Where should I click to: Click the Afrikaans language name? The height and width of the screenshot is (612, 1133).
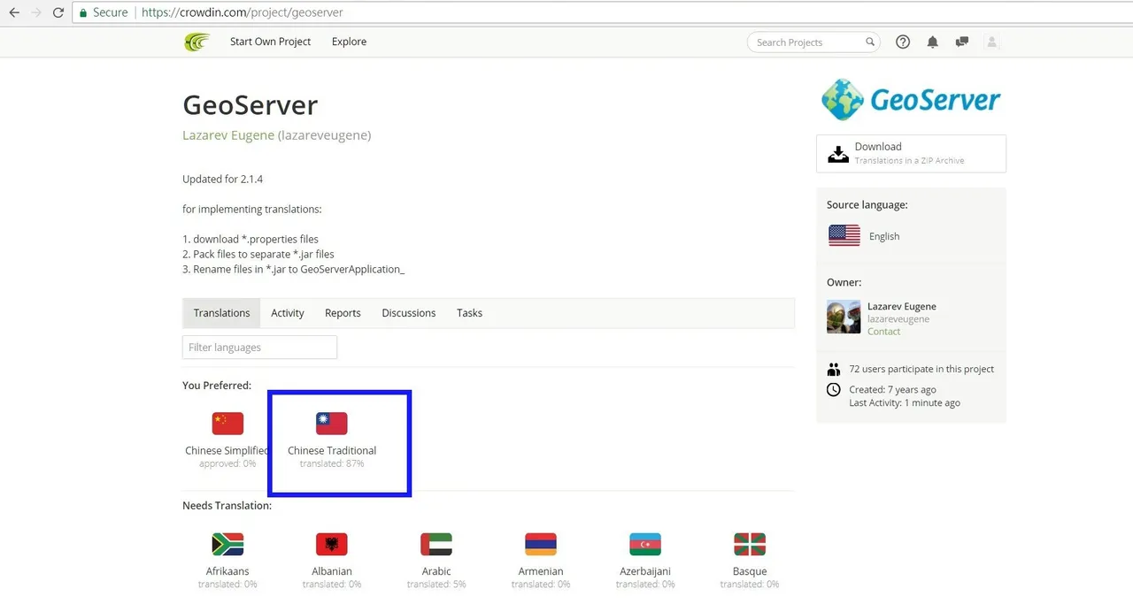[227, 571]
